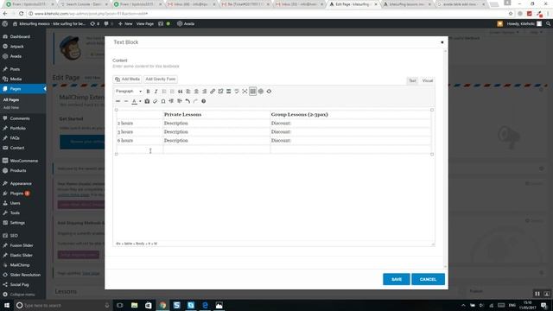Open File Explorer from the taskbar
The width and height of the screenshot is (553, 311).
point(135,305)
